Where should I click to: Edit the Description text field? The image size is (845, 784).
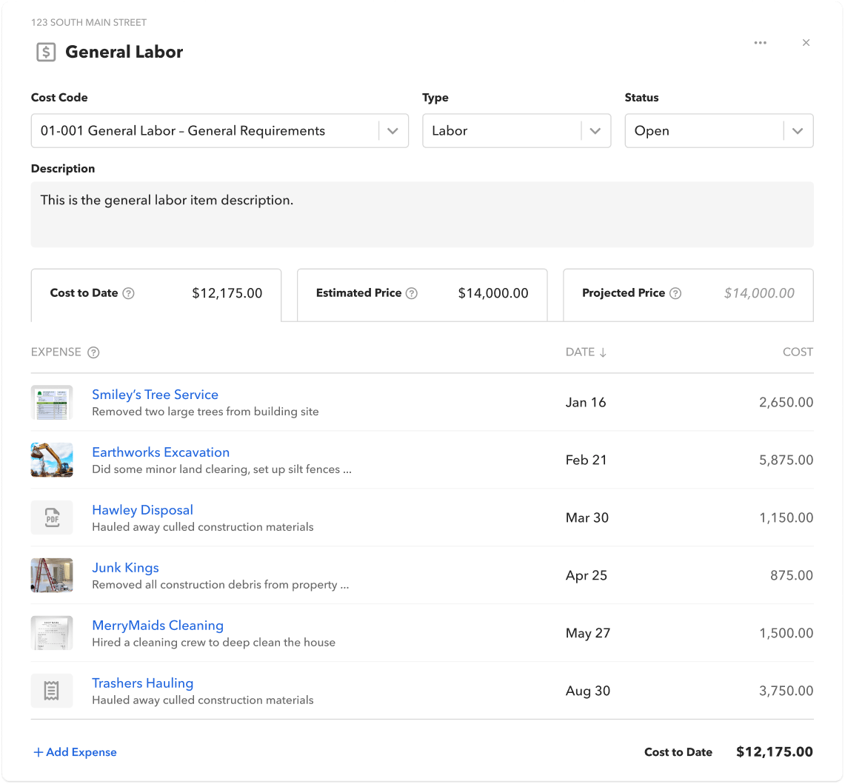tap(422, 214)
